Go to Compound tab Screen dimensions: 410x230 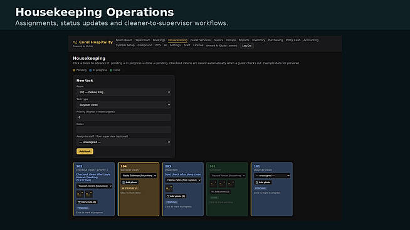coord(145,46)
